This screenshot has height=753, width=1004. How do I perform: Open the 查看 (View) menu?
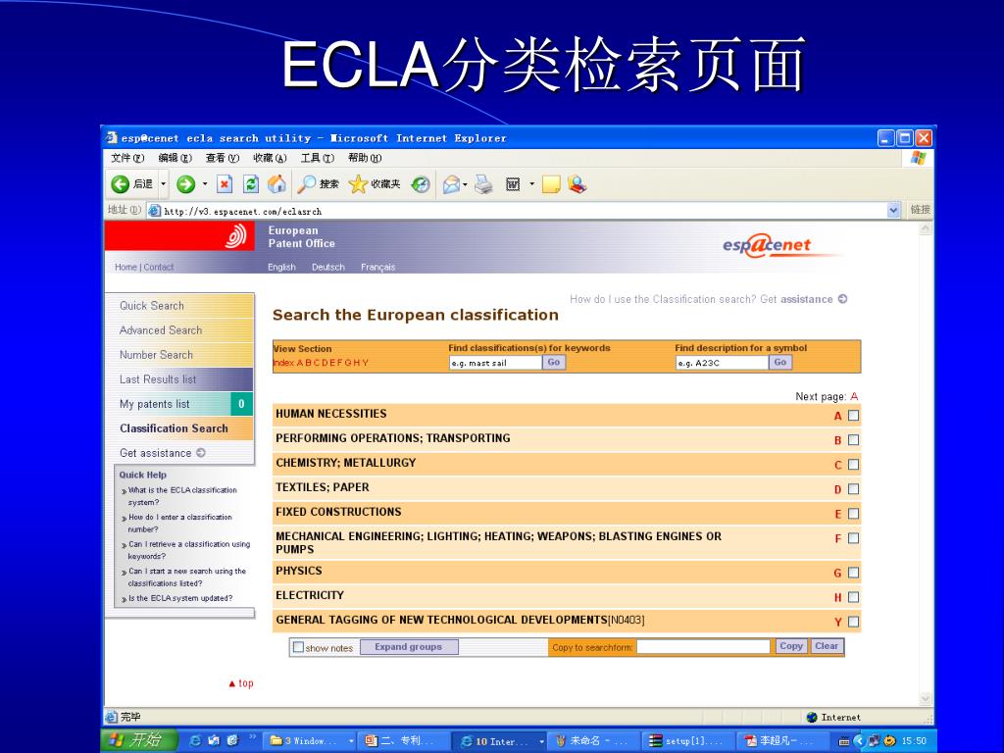pyautogui.click(x=223, y=158)
